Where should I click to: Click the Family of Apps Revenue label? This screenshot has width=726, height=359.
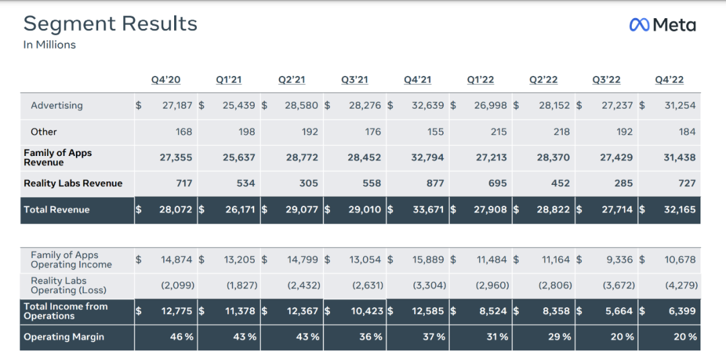coord(58,157)
